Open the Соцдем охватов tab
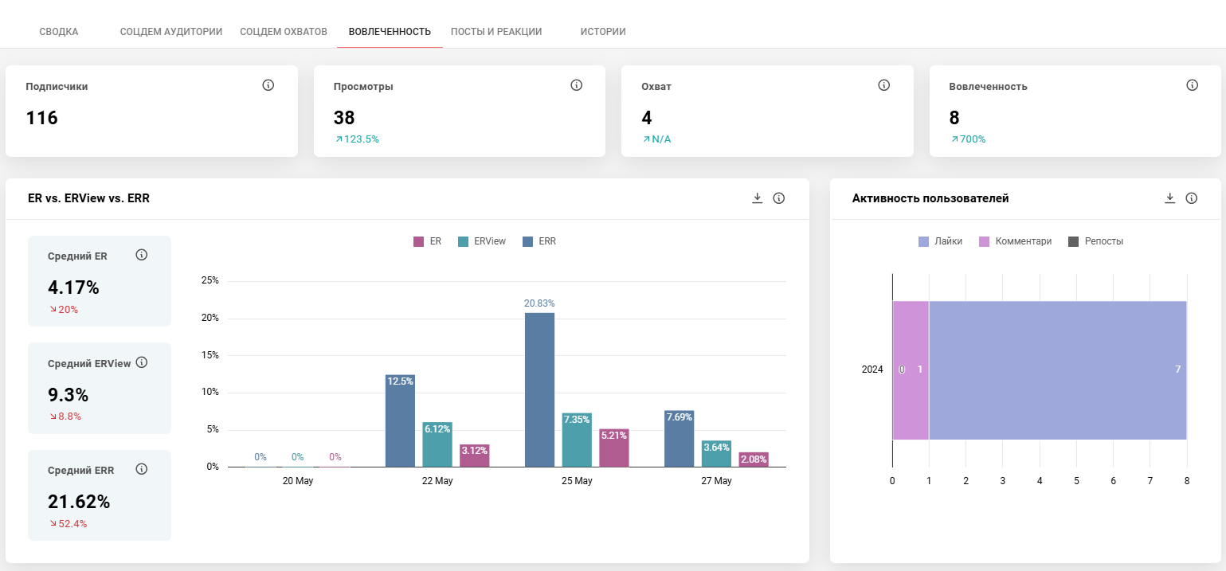Screen dimensions: 1226x571 [284, 32]
